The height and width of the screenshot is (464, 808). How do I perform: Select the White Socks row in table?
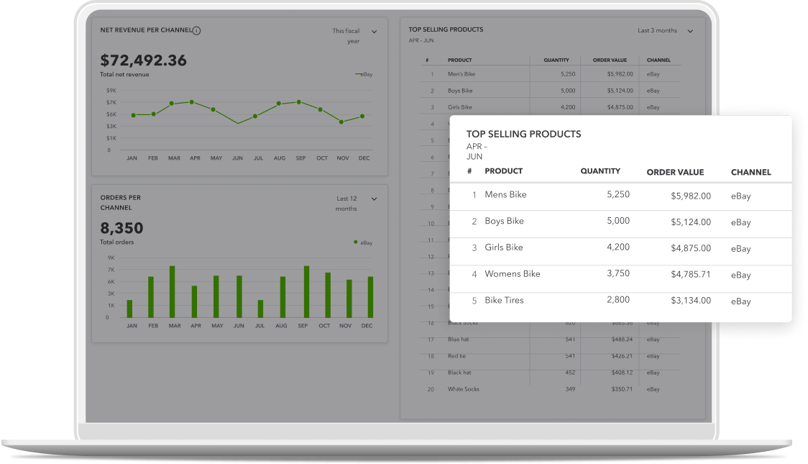coord(463,389)
